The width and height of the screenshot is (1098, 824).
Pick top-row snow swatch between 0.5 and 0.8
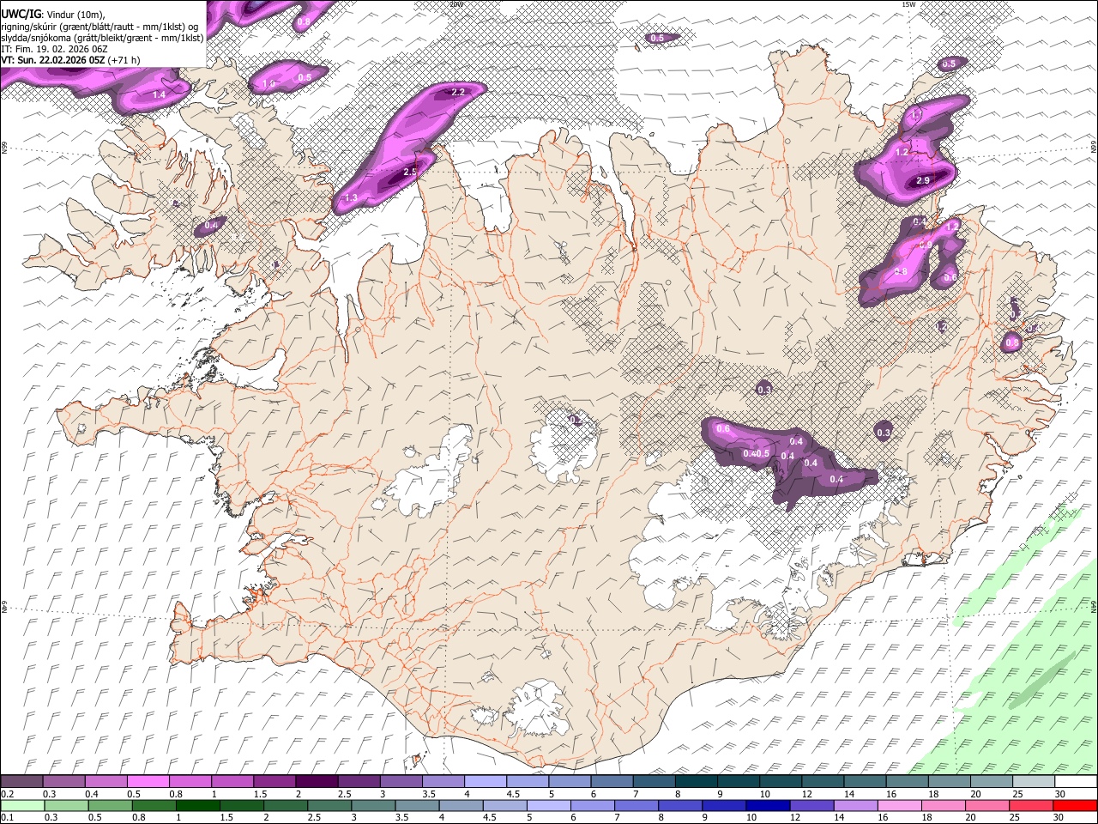pyautogui.click(x=148, y=781)
